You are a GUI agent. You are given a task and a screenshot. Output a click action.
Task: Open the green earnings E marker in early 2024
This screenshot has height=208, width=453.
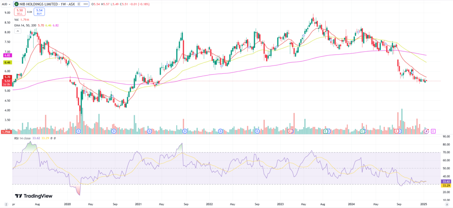(362, 131)
